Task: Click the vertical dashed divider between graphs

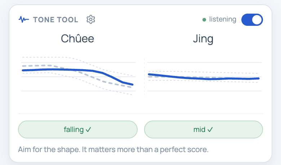Action: click(144, 77)
